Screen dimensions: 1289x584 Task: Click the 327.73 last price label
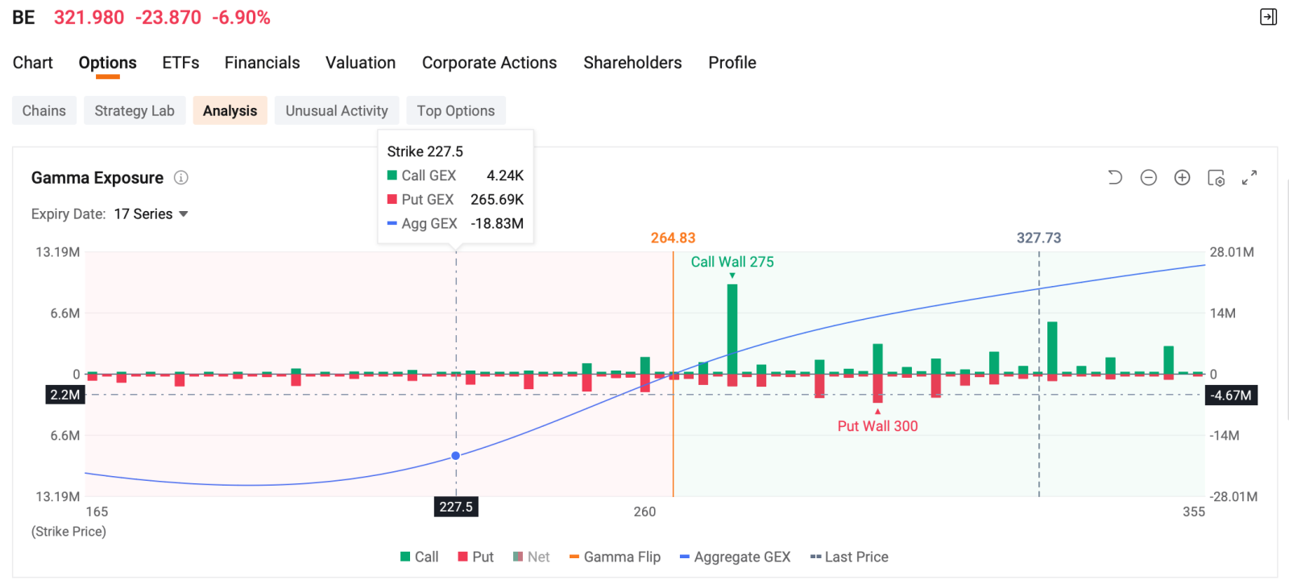(1038, 238)
